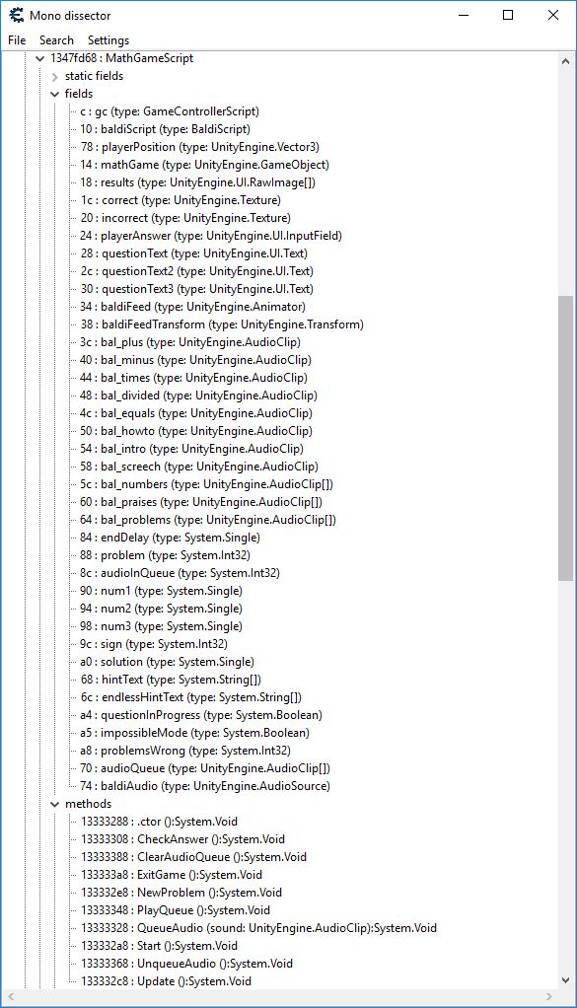The image size is (577, 1008).
Task: Select the Start method row
Action: (160, 946)
